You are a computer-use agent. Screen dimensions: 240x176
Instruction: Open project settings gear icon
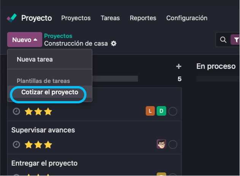point(113,44)
